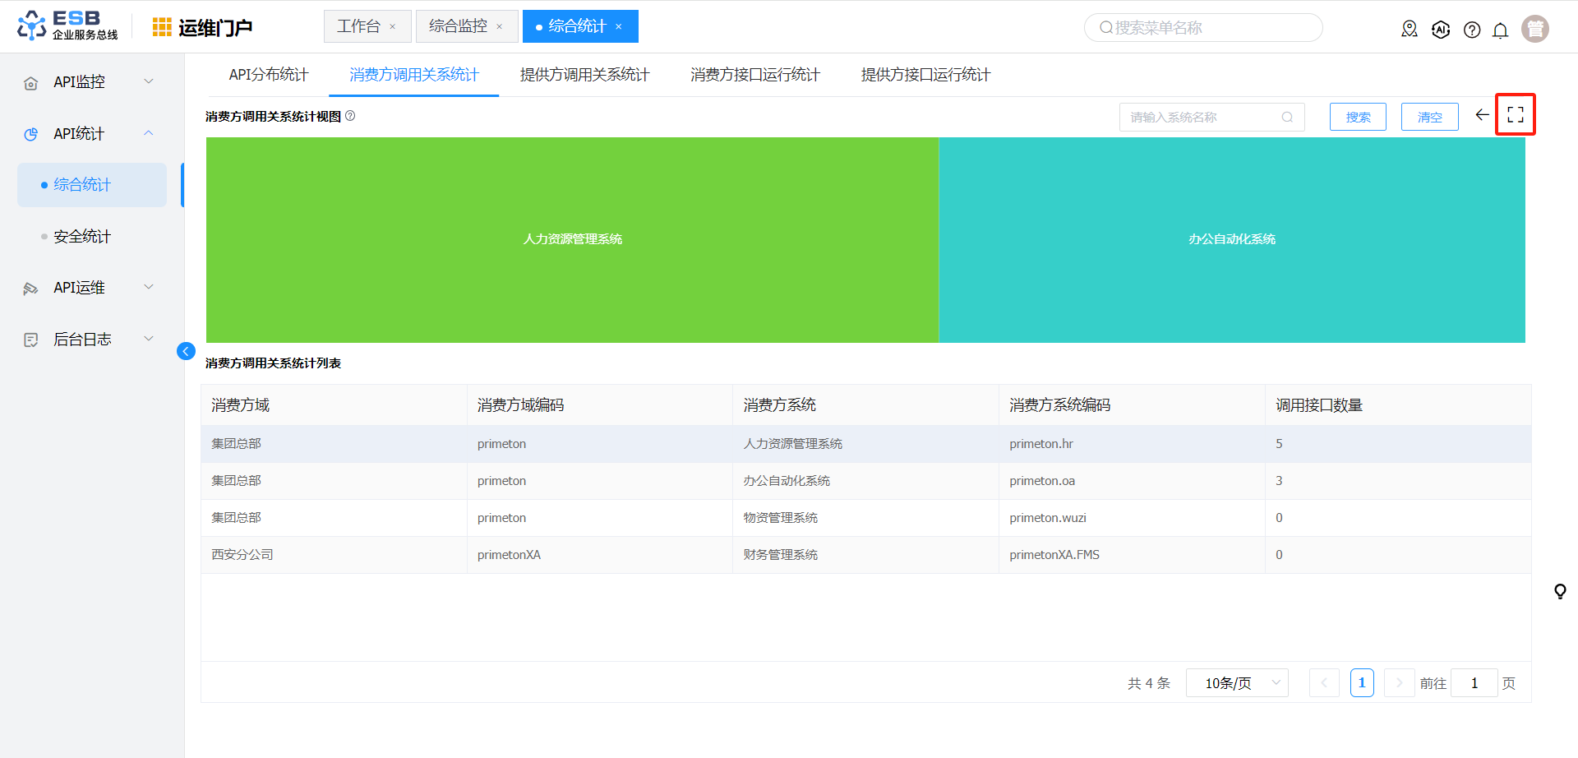Viewport: 1578px width, 758px height.
Task: Collapse the sidebar with blue arrow
Action: point(186,351)
